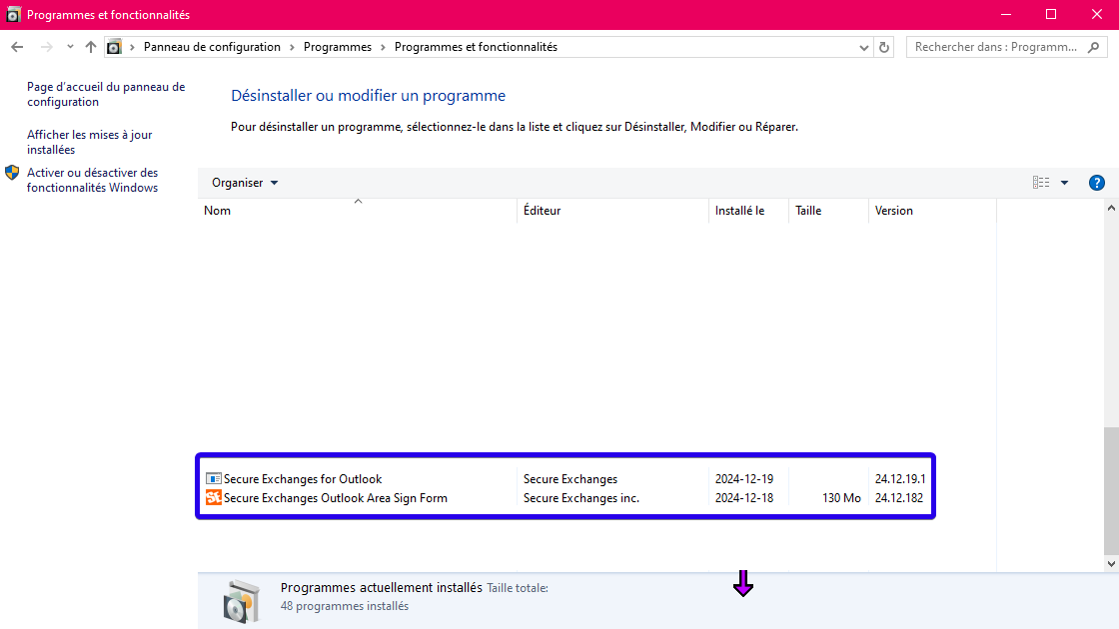Viewport: 1119px width, 629px height.
Task: Click orange Secure Exchanges Sign Form icon
Action: [x=214, y=498]
